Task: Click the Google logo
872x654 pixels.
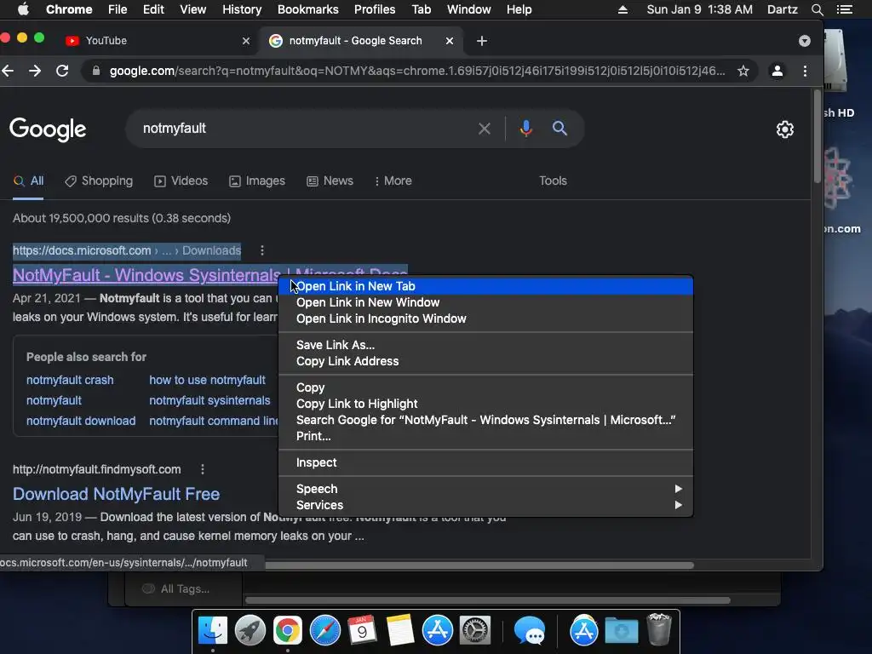Action: (48, 129)
